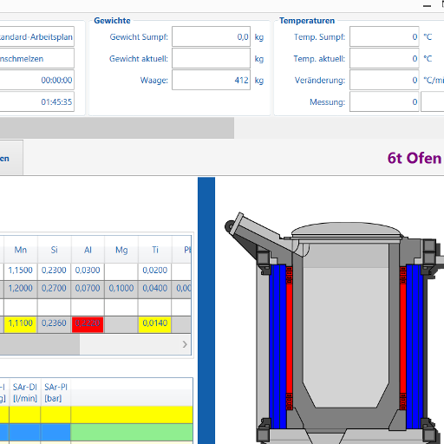Click the yellow Mn cell 1,1100
The image size is (444, 444).
click(x=20, y=324)
